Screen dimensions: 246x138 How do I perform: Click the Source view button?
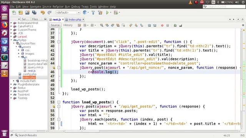pyautogui.click(x=55, y=25)
